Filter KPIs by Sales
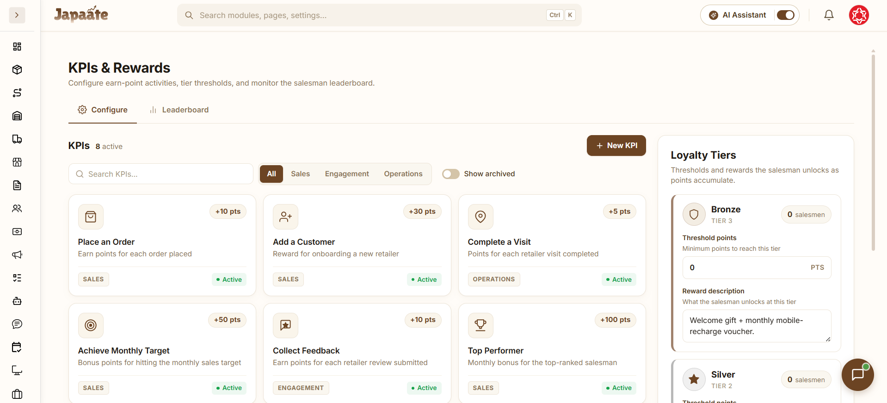This screenshot has height=403, width=887. pos(301,174)
